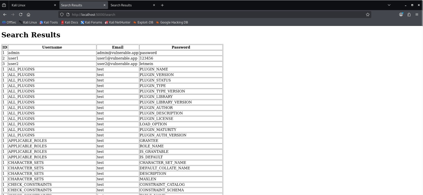This screenshot has width=423, height=195.
Task: Click the Search Results heading
Action: pos(31,35)
